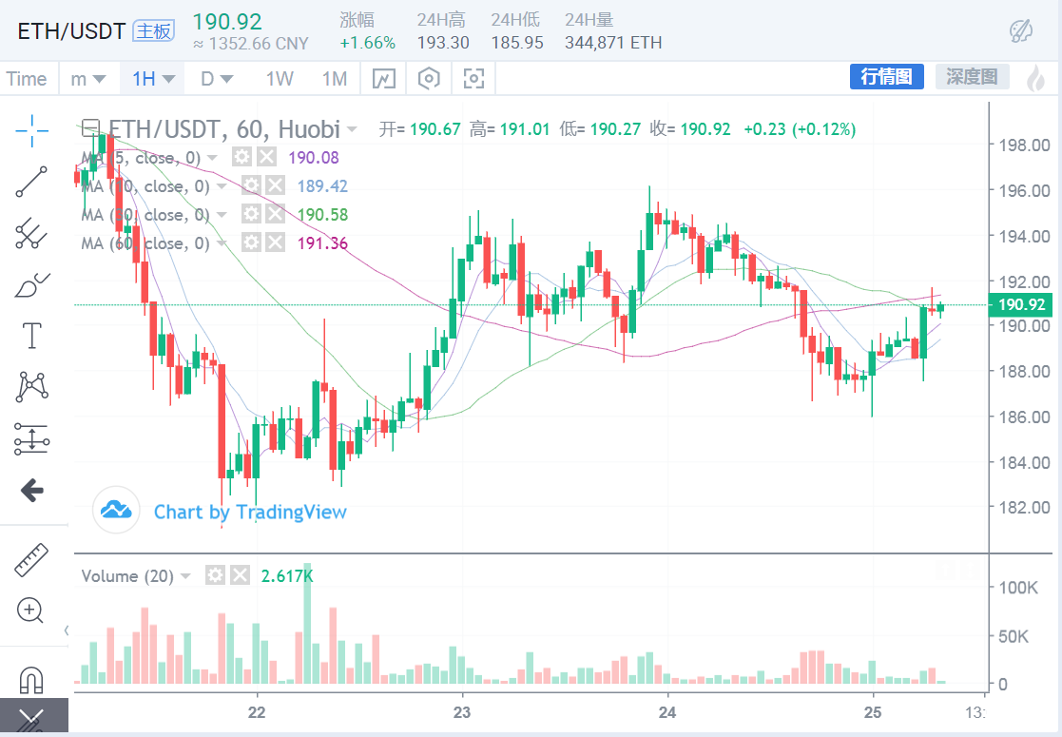Open the MA 10 options dropdown arrow

[222, 186]
